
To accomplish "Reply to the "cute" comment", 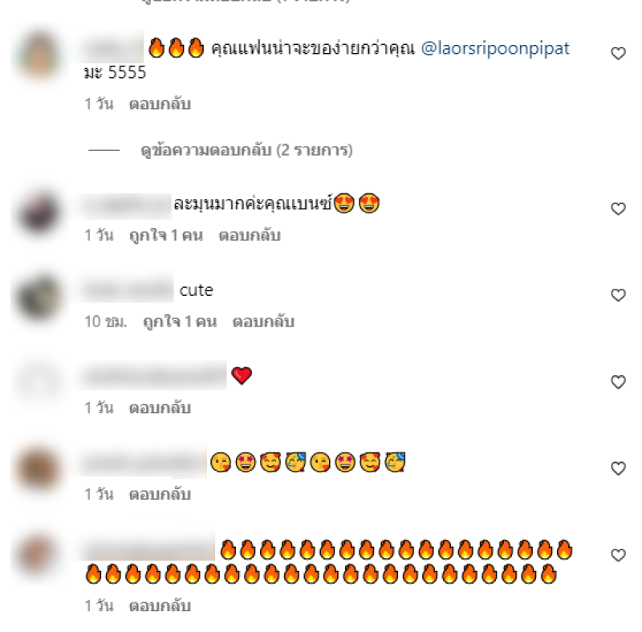I will click(263, 322).
